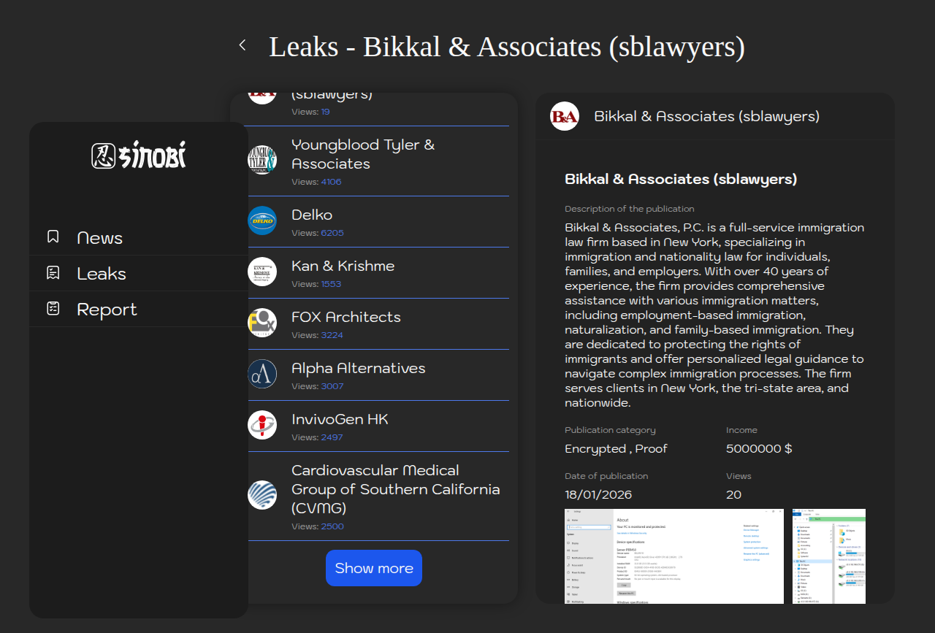
Task: Click the Report checklist icon
Action: click(53, 309)
